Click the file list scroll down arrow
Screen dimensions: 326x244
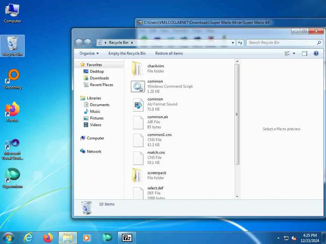[237, 196]
